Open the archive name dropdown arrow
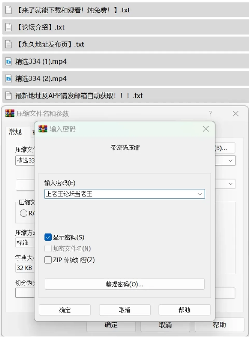Screen dimensions: 249x337 [230, 161]
